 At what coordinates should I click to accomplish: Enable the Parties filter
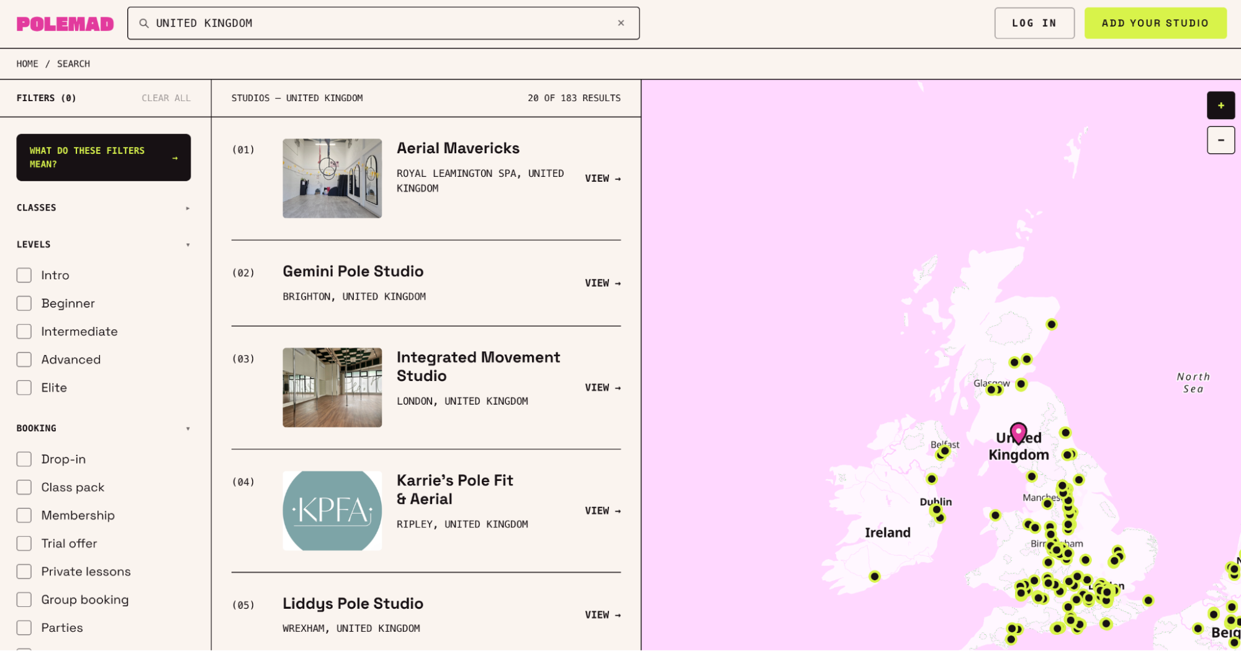click(24, 627)
